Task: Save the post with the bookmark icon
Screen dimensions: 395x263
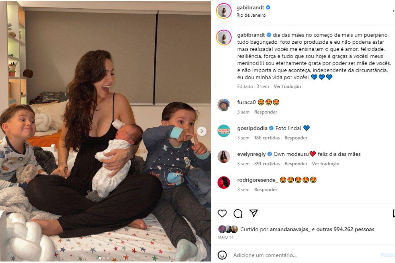Action: [x=393, y=213]
